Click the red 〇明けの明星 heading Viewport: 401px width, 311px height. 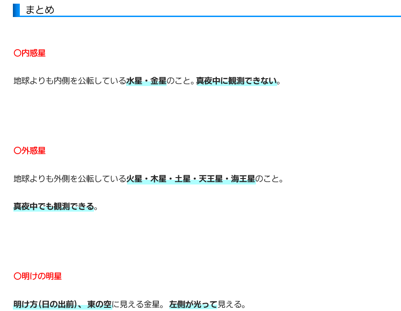pyautogui.click(x=38, y=276)
